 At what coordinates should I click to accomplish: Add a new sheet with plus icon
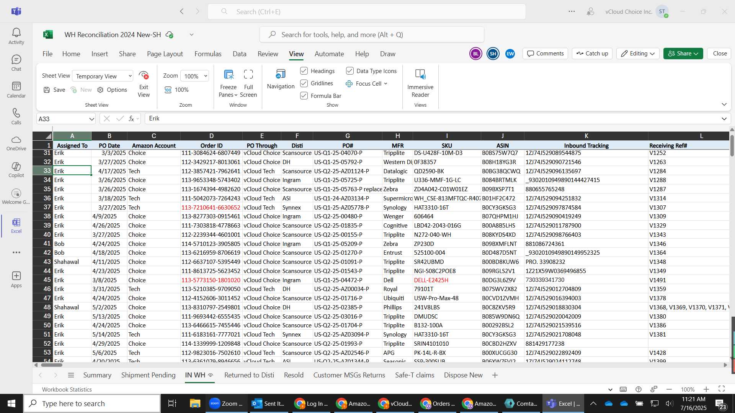pyautogui.click(x=495, y=375)
